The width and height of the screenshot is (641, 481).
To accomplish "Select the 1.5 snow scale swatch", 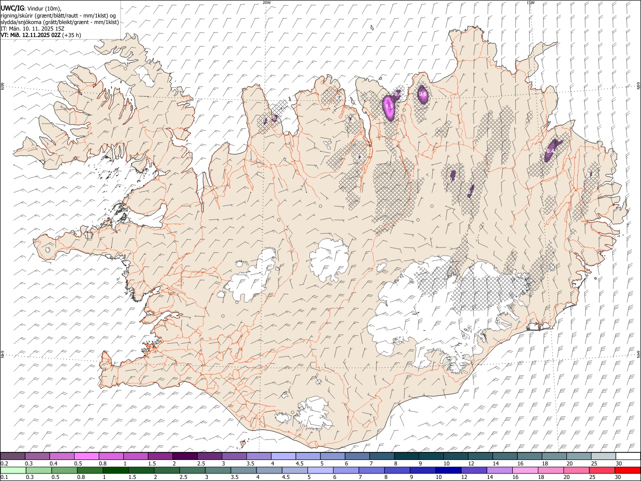I will click(x=160, y=456).
